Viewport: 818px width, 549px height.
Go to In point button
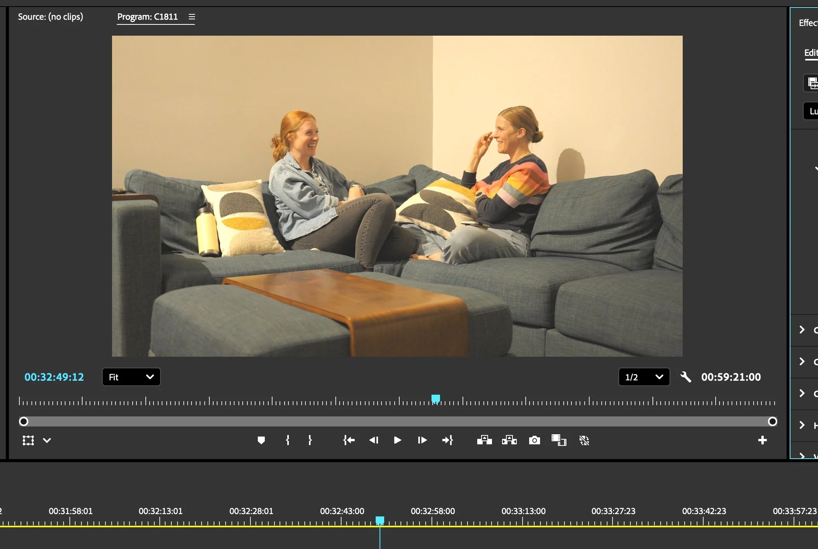pos(349,440)
